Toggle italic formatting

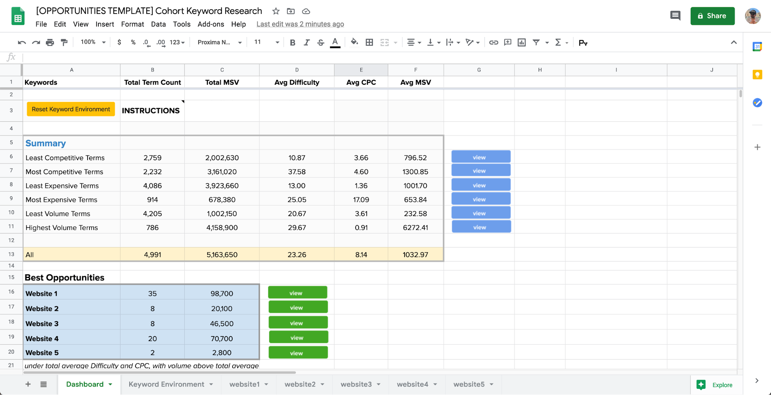(307, 42)
